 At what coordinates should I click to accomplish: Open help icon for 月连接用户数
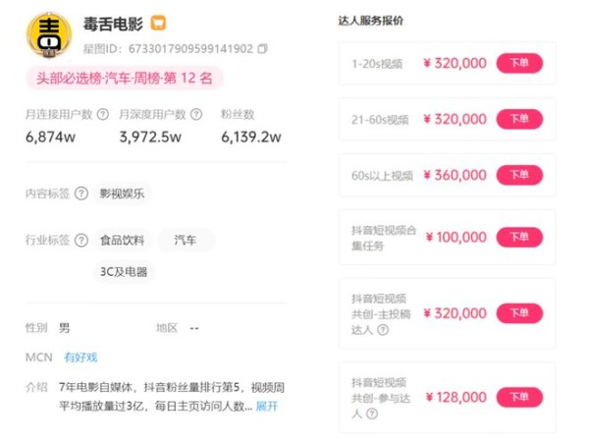pyautogui.click(x=103, y=114)
